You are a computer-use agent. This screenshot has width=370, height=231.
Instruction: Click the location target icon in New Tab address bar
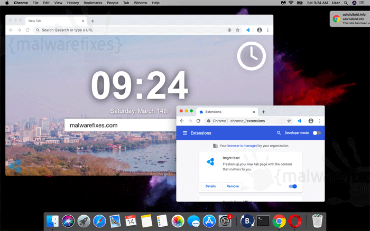tap(229, 30)
